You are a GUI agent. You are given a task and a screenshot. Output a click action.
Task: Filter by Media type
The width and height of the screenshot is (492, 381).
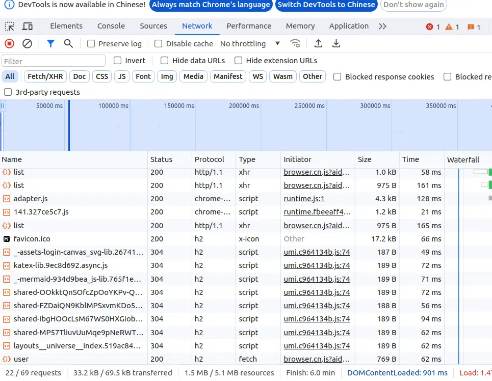193,76
